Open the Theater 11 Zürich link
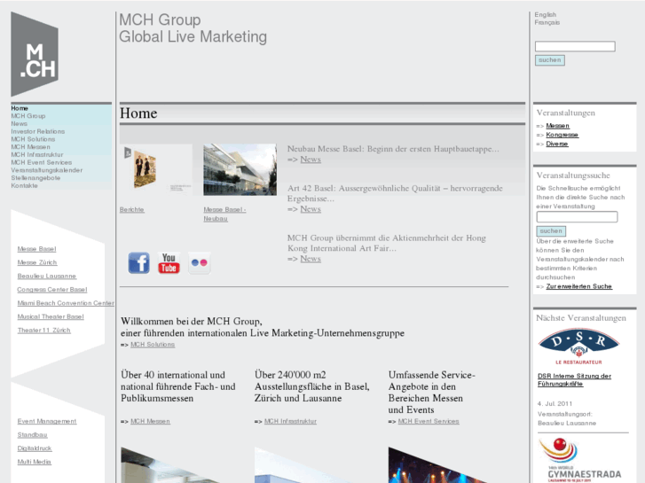 point(44,331)
